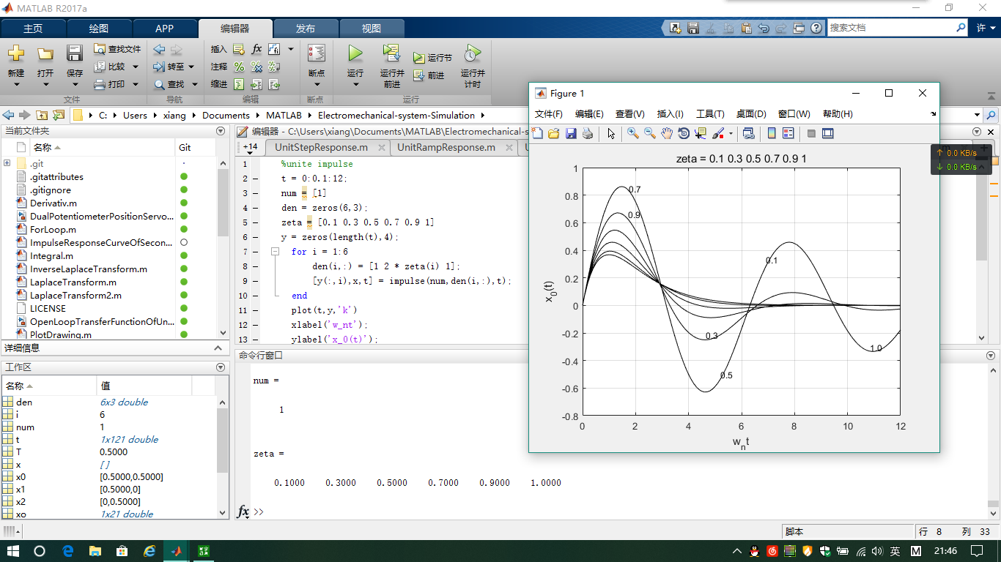1001x562 pixels.
Task: Click the Run and Time (运行并计时) icon
Action: [x=473, y=53]
